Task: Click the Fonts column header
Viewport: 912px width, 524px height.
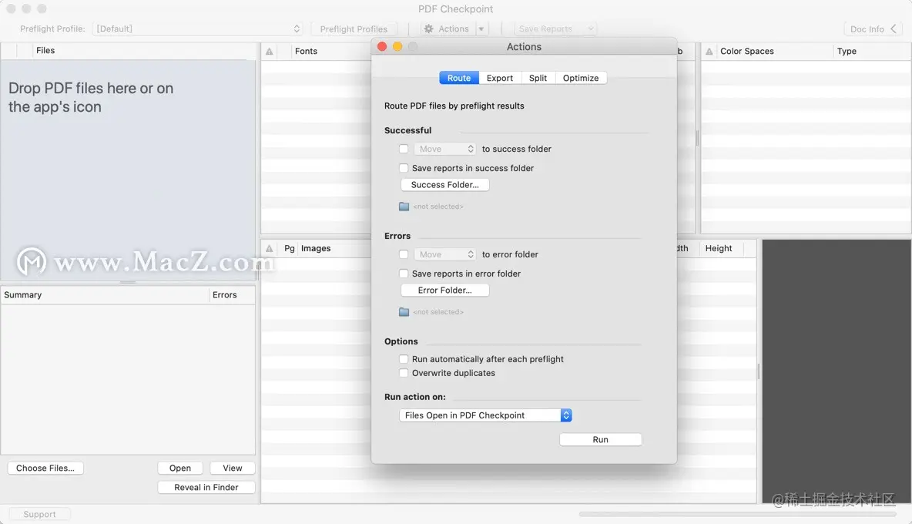Action: pos(306,51)
